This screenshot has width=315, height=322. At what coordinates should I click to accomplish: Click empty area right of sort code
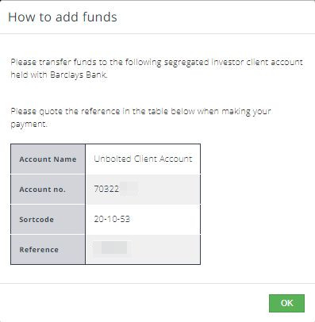click(x=165, y=219)
